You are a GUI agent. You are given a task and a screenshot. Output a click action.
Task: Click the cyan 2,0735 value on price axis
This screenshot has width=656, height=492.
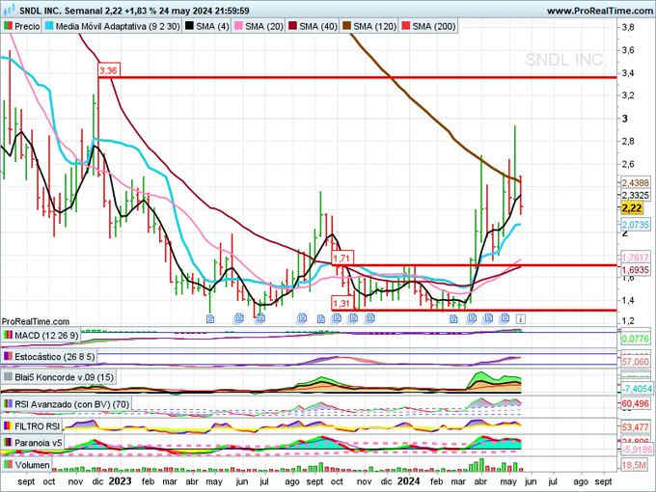click(x=635, y=225)
